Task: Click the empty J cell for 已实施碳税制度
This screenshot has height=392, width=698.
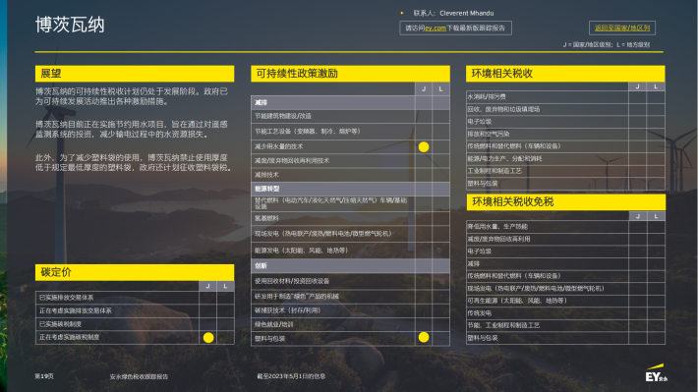Action: pyautogui.click(x=207, y=324)
